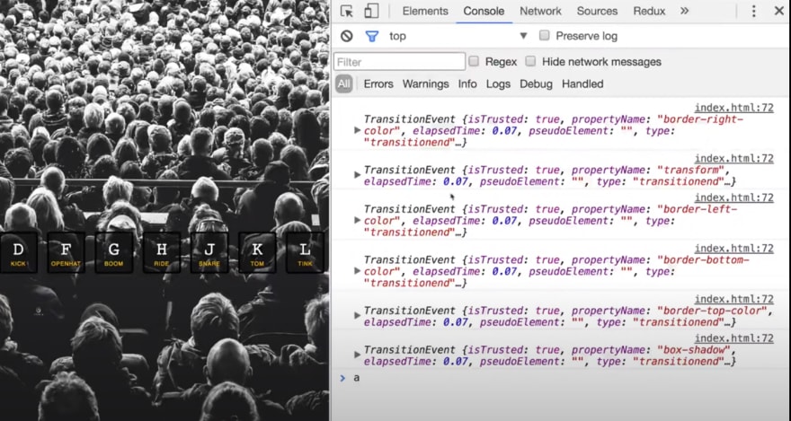This screenshot has height=421, width=791.
Task: Switch to the Redux tab
Action: click(x=649, y=11)
